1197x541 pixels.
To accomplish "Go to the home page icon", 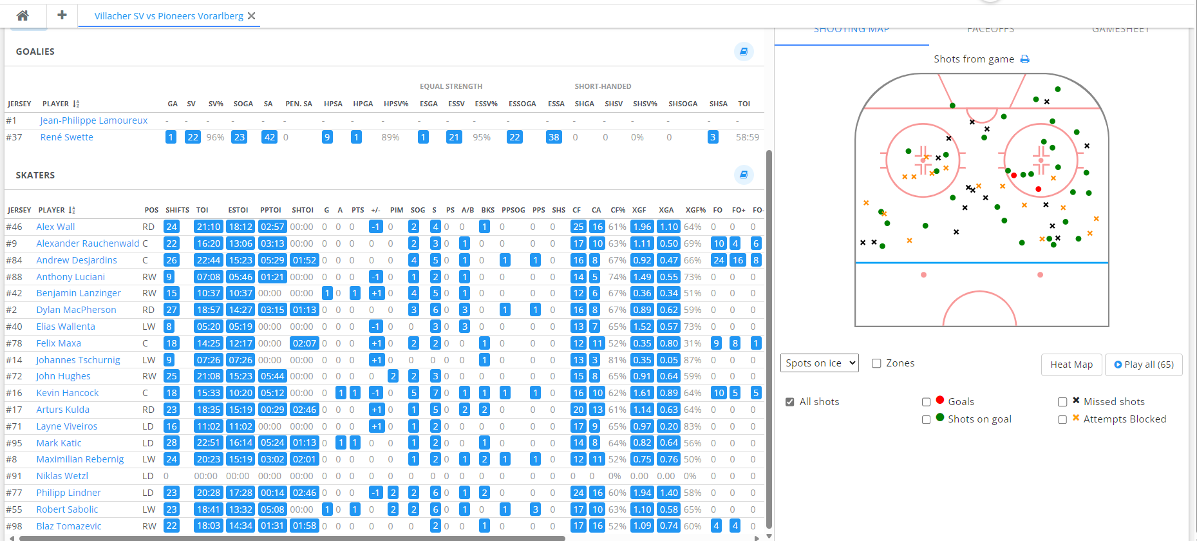I will [23, 15].
